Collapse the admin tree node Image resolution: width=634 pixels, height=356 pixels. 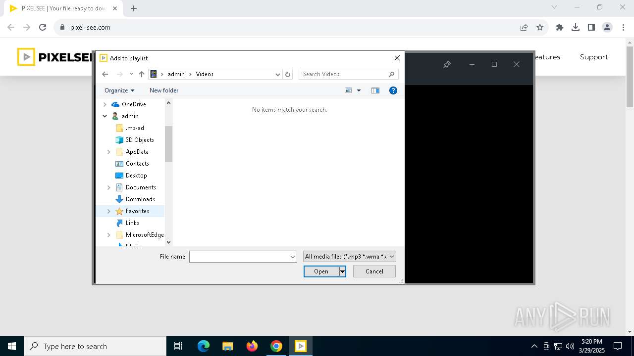[x=105, y=116]
